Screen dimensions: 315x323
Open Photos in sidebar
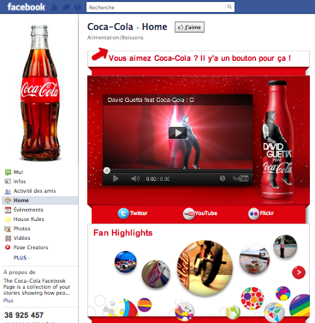pyautogui.click(x=21, y=229)
